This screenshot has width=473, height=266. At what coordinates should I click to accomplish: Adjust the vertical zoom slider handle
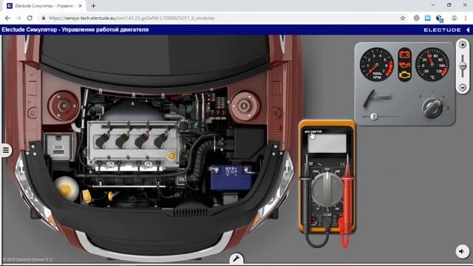tap(463, 66)
